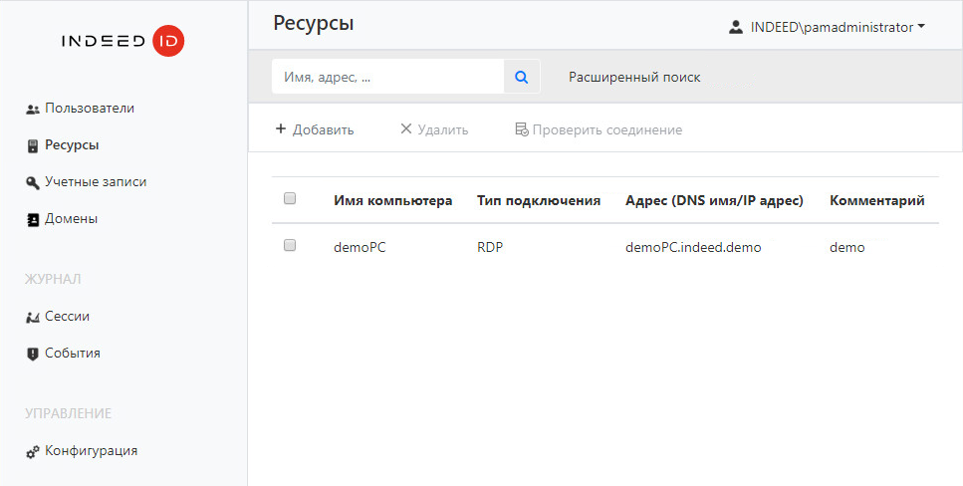Toggle the select-all checkbox in table header

click(x=290, y=199)
